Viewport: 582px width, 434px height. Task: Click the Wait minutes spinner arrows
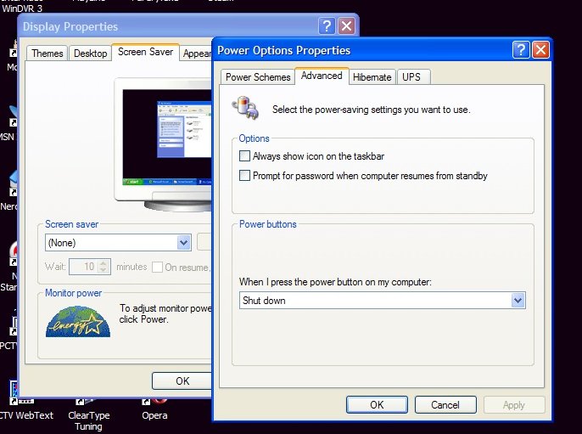click(104, 267)
